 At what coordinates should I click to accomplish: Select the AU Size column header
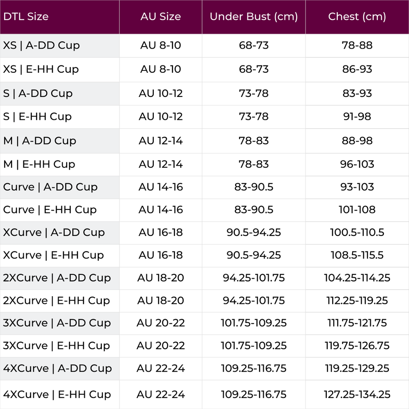161,16
